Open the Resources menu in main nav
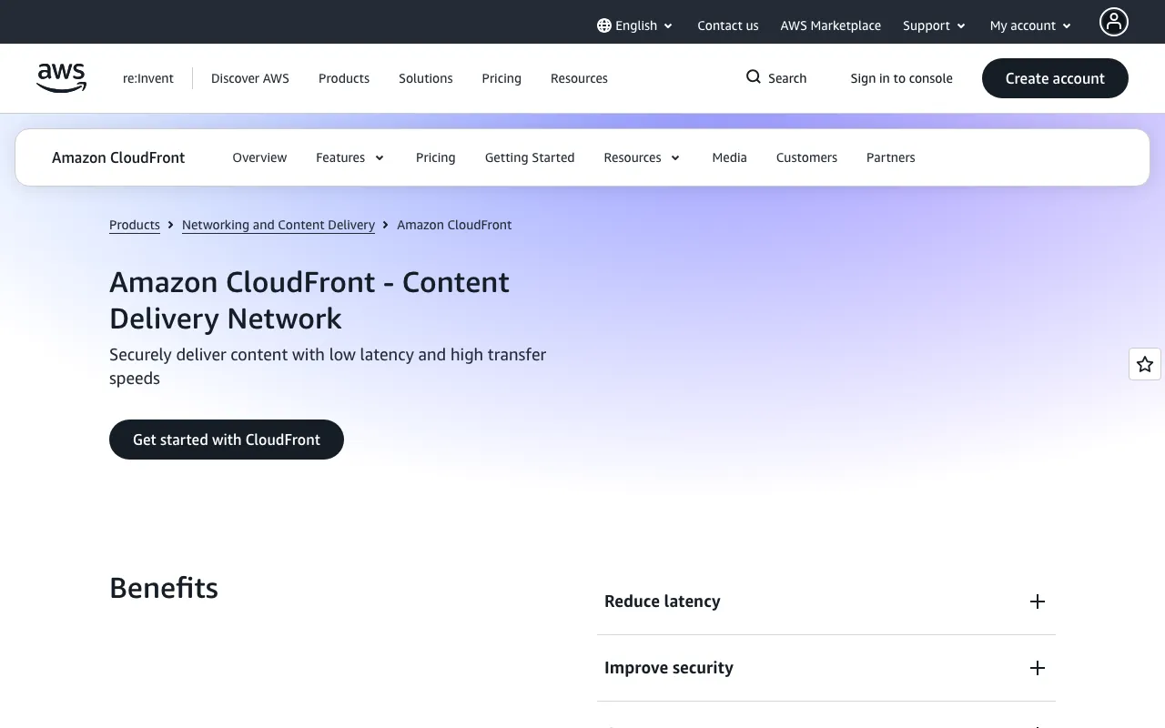Image resolution: width=1165 pixels, height=728 pixels. pyautogui.click(x=579, y=78)
